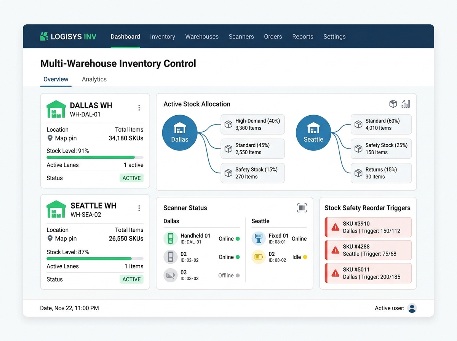457x341 pixels.
Task: Click the LOGISYS INV logo icon
Action: (44, 37)
